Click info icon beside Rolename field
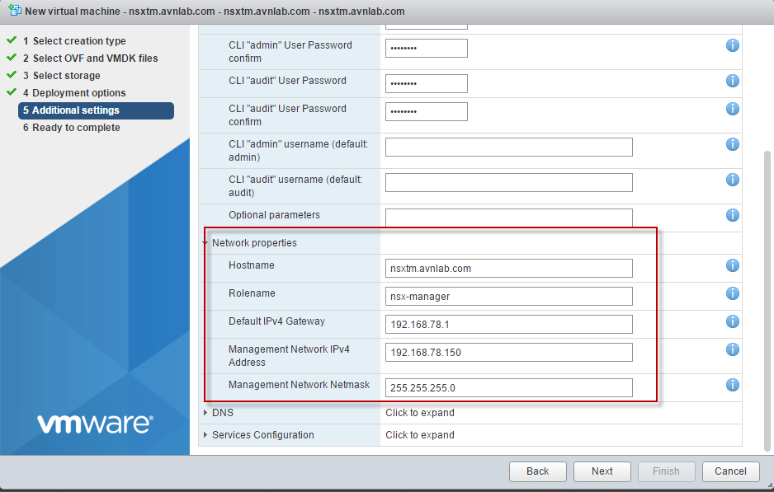Screen dimensions: 774x492 732,293
